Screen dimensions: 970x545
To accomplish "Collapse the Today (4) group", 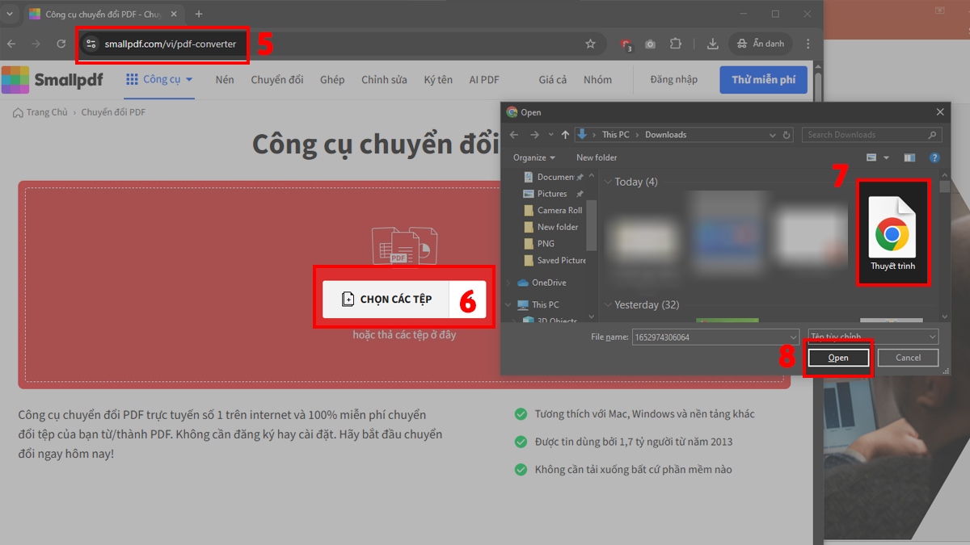I will point(609,182).
